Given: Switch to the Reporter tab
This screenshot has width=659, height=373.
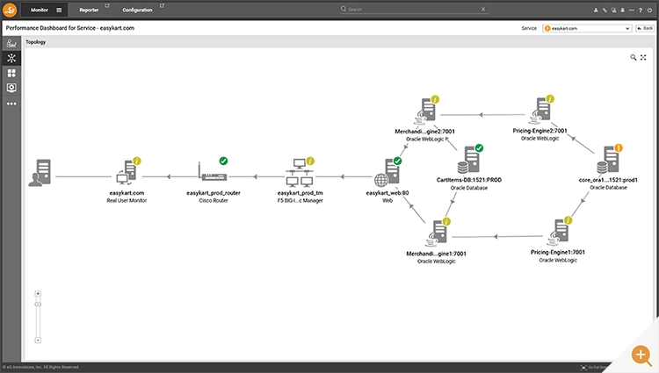Looking at the screenshot, I should [x=89, y=10].
